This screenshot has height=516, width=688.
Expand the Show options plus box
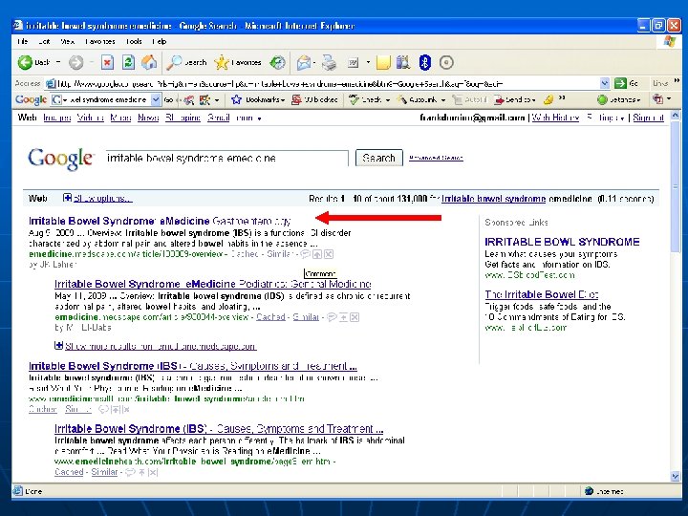click(67, 198)
